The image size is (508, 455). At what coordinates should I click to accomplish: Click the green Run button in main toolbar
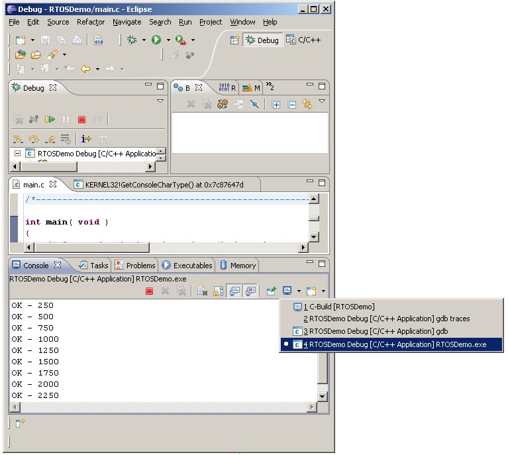(x=156, y=40)
